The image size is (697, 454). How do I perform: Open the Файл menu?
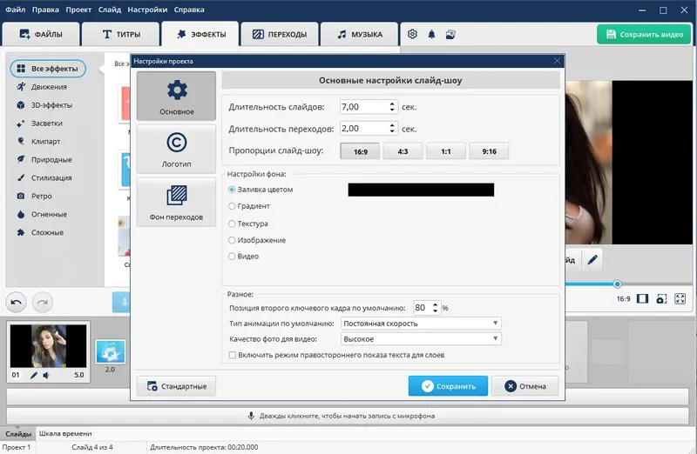15,10
